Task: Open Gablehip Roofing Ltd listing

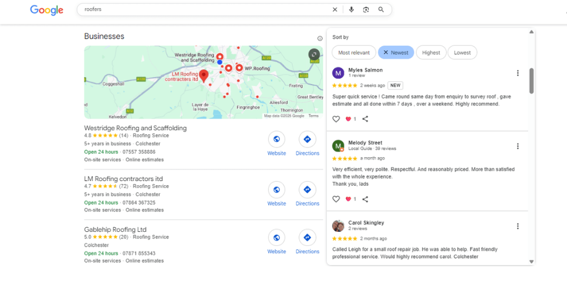Action: (x=115, y=230)
